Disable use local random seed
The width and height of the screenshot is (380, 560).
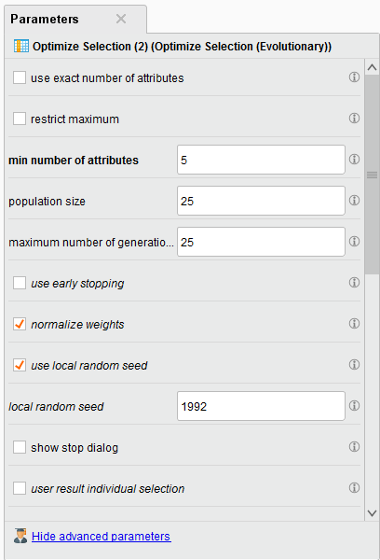20,365
